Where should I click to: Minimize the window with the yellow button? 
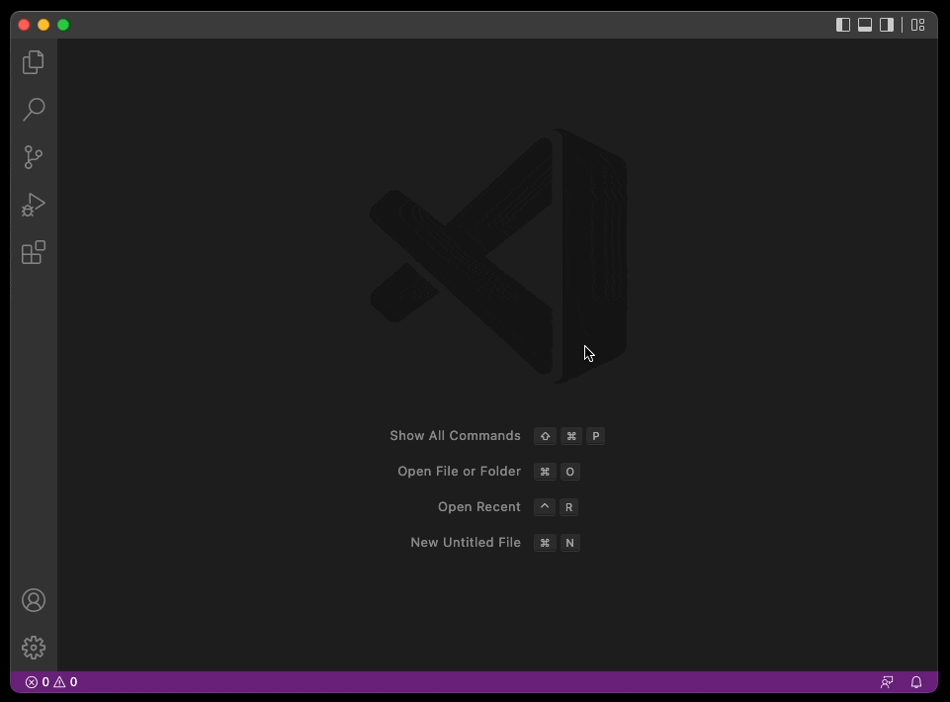tap(43, 25)
